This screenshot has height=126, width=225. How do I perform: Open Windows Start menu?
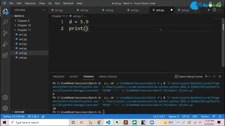point(4,122)
